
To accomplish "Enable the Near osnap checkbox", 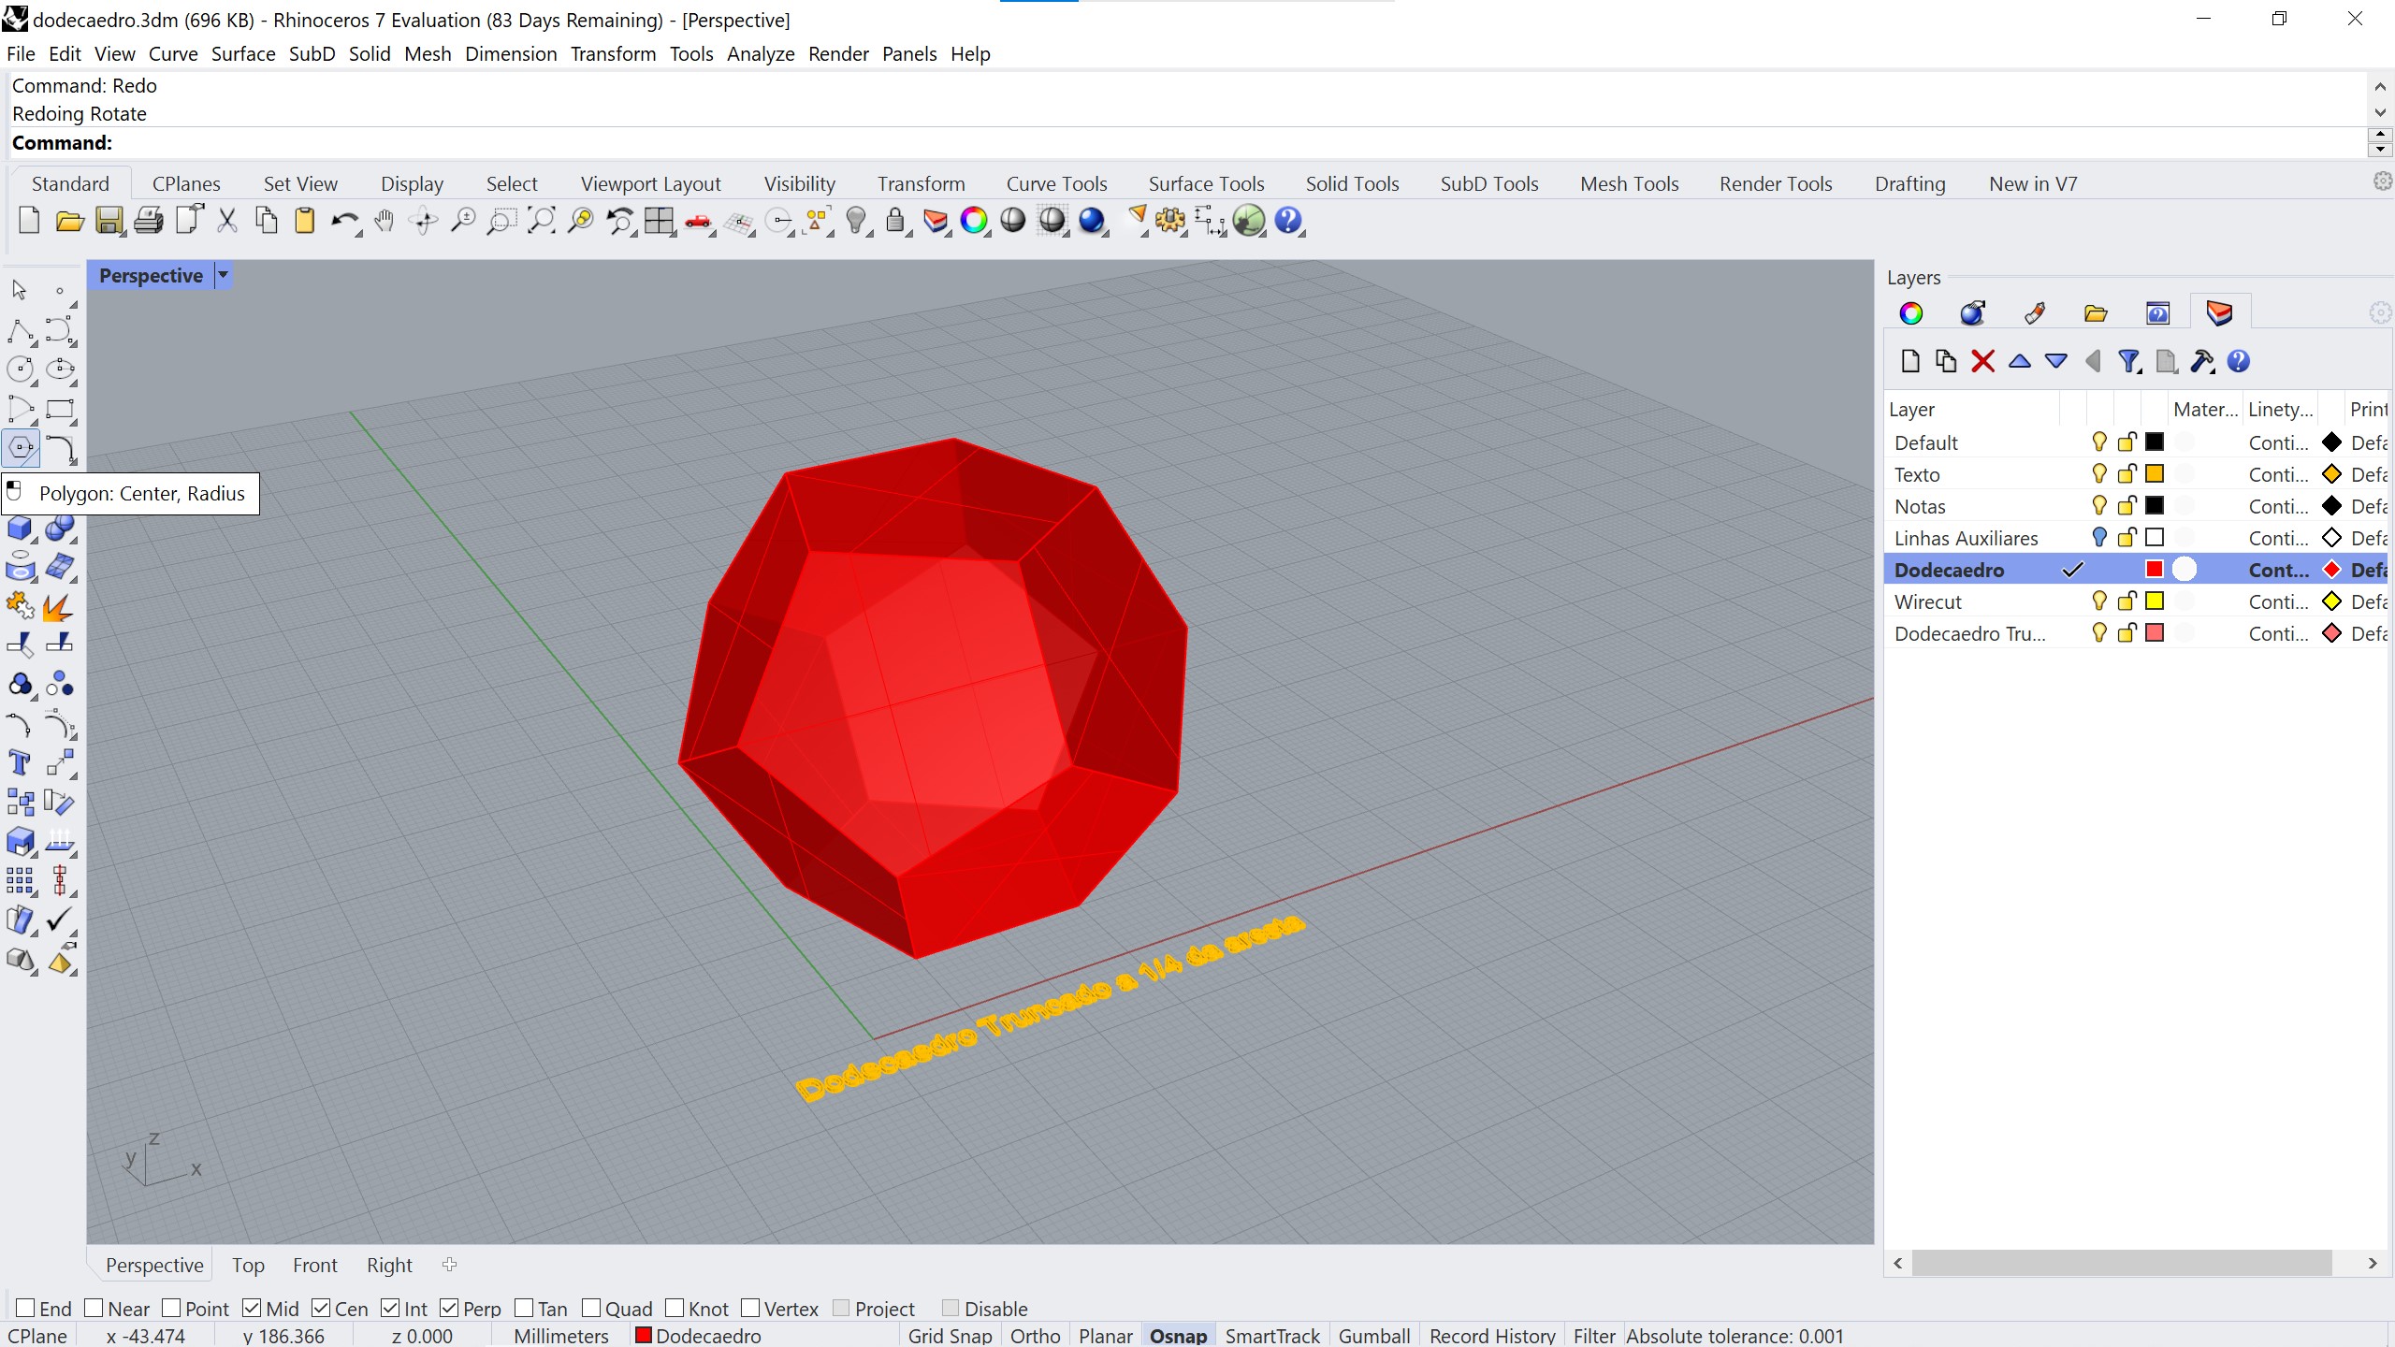I will click(94, 1308).
